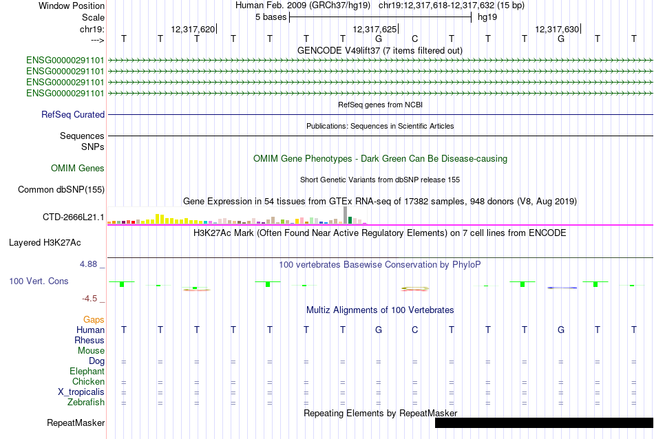
Task: Click the Elephant species label
Action: point(87,371)
